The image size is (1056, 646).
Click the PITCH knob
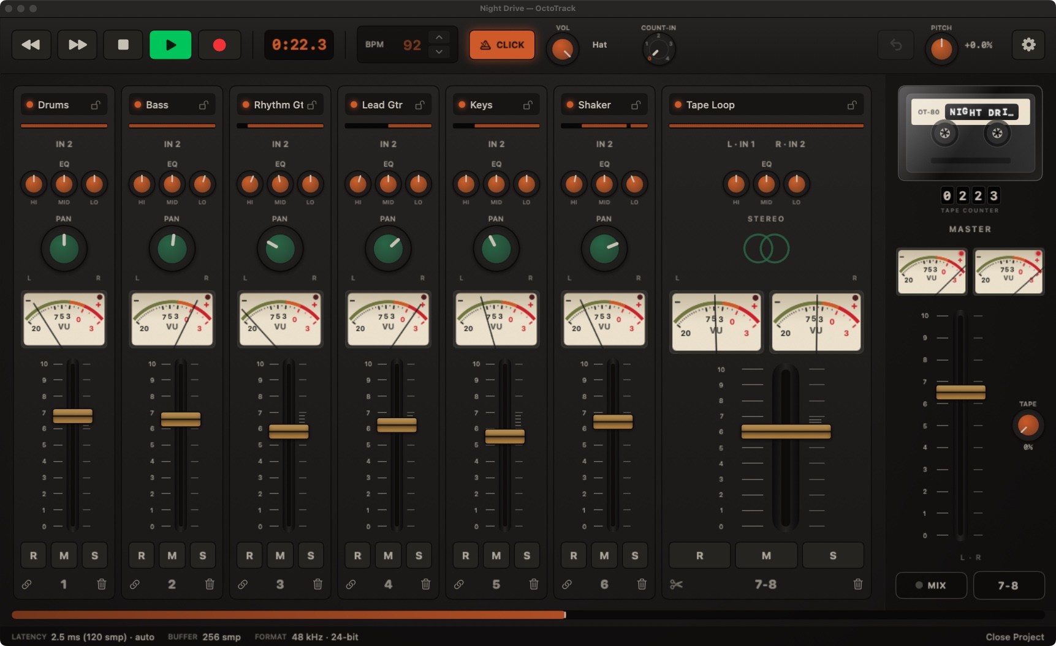[941, 50]
